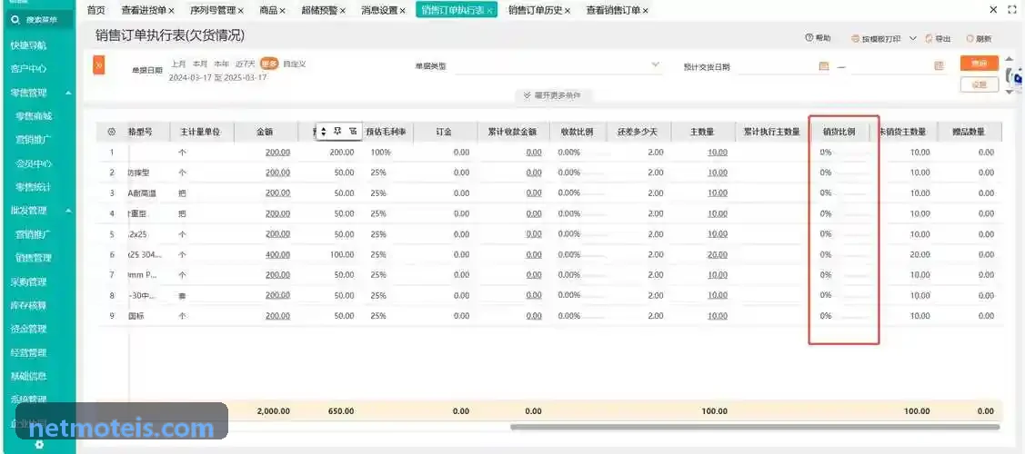Open 资金管理 in the sidebar
The height and width of the screenshot is (454, 1025).
coord(29,329)
